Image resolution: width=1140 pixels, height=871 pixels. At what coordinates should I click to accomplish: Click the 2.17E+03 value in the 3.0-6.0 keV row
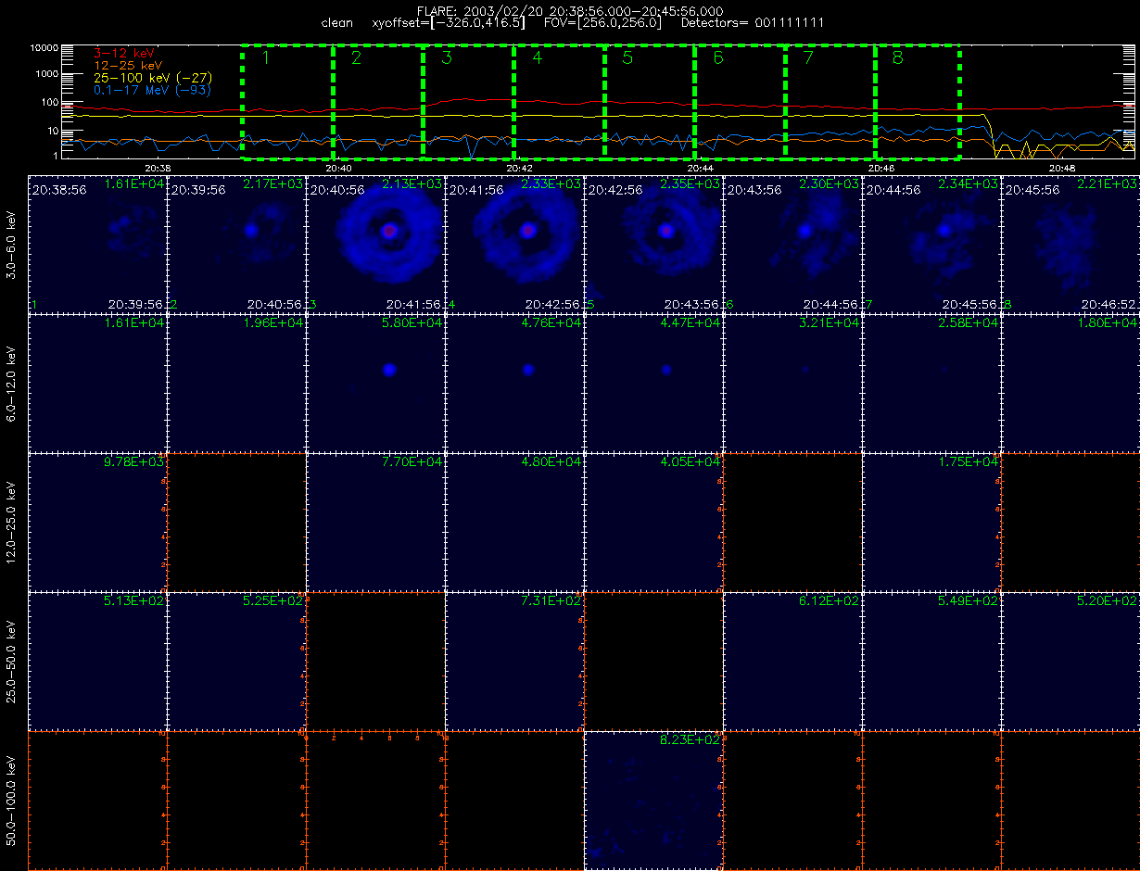pyautogui.click(x=273, y=184)
